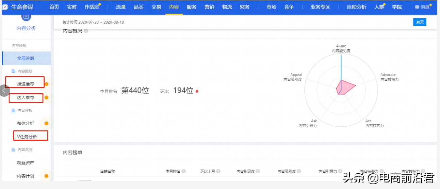Open V任务分析 in the sidebar

pos(27,137)
